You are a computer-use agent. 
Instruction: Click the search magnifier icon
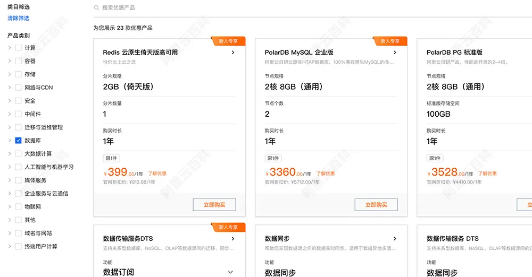[96, 7]
